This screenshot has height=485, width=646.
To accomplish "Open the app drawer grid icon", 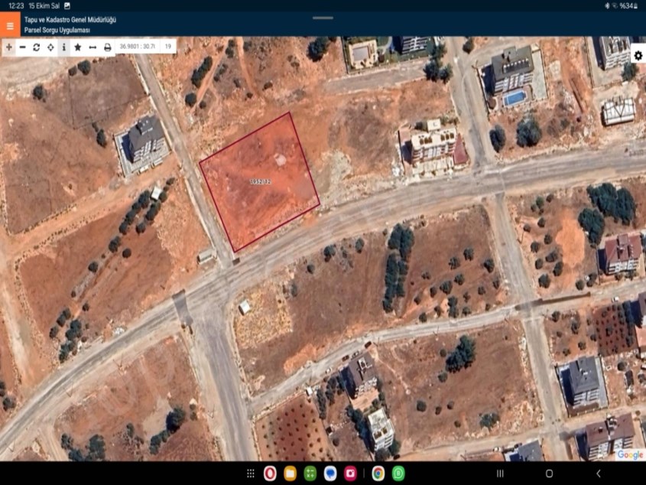I will (x=250, y=474).
